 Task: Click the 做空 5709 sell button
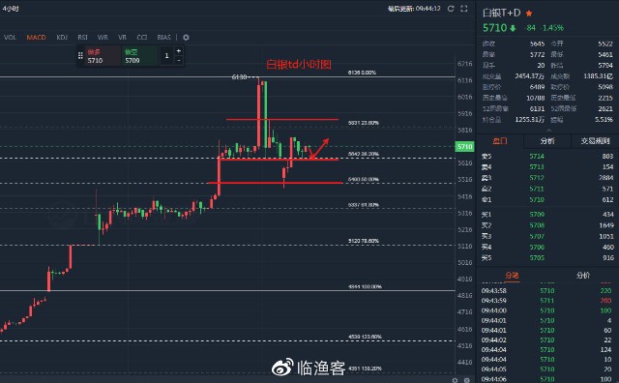[140, 56]
